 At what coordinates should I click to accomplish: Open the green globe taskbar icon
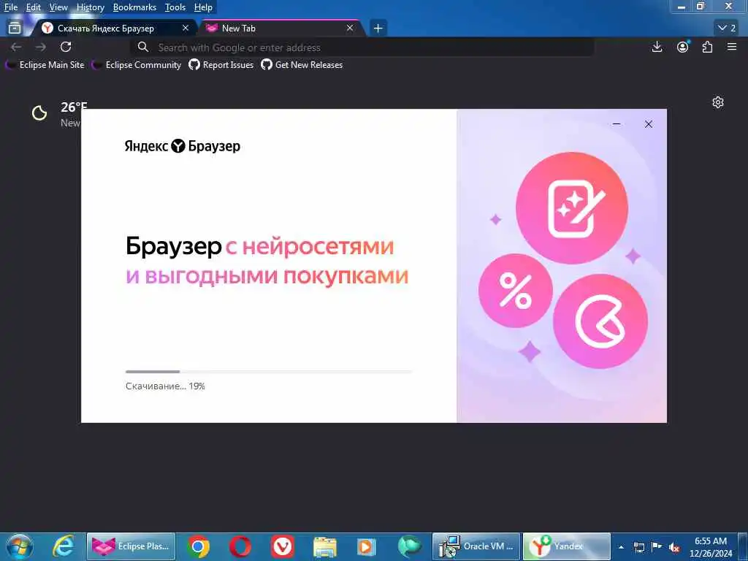coord(409,546)
